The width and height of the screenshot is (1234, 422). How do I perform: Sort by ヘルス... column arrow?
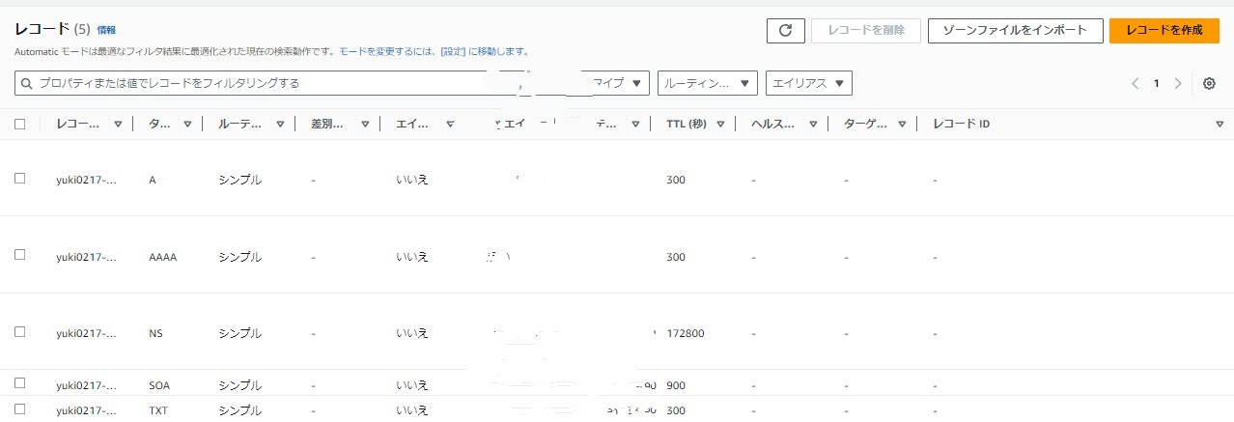pos(813,125)
